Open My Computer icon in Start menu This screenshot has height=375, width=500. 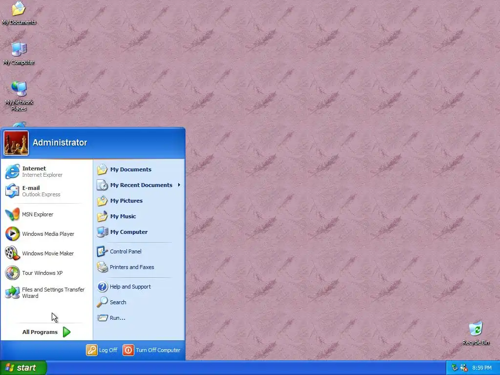[103, 232]
